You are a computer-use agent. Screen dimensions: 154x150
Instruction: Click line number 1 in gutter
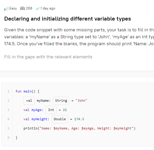tap(8, 91)
